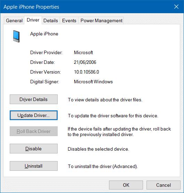Image resolution: width=184 pixels, height=193 pixels.
Task: Select the Driver tab
Action: click(33, 20)
